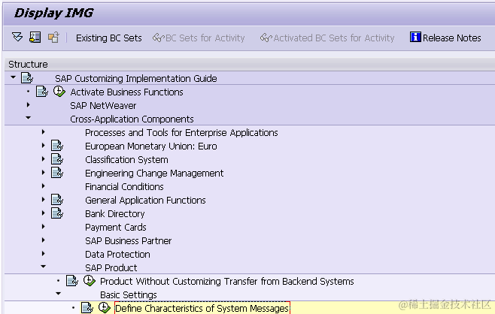
Task: Select Classification System row text
Action: click(126, 159)
